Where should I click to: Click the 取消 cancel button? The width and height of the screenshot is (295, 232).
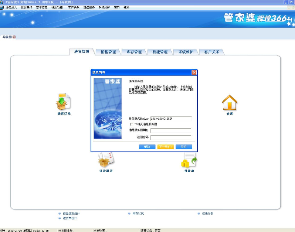(x=184, y=147)
